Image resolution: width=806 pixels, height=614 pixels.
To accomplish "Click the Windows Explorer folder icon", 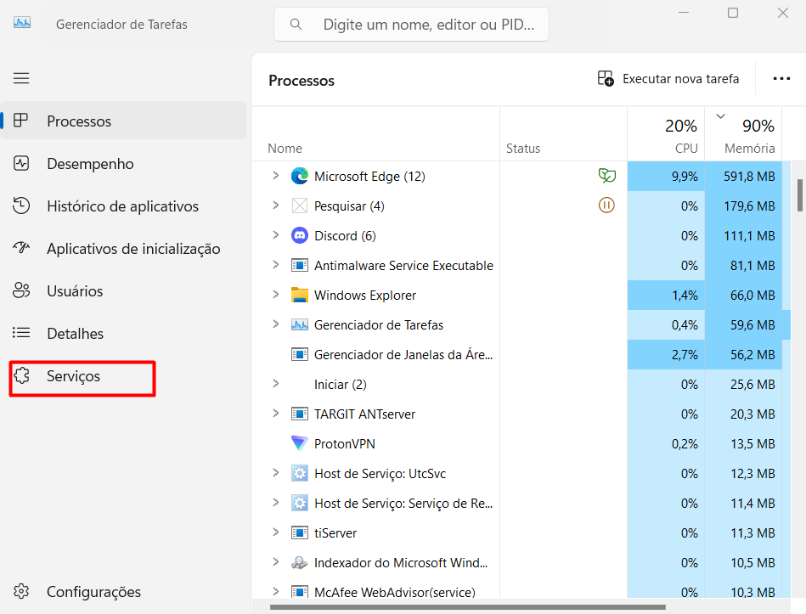I will tap(300, 295).
